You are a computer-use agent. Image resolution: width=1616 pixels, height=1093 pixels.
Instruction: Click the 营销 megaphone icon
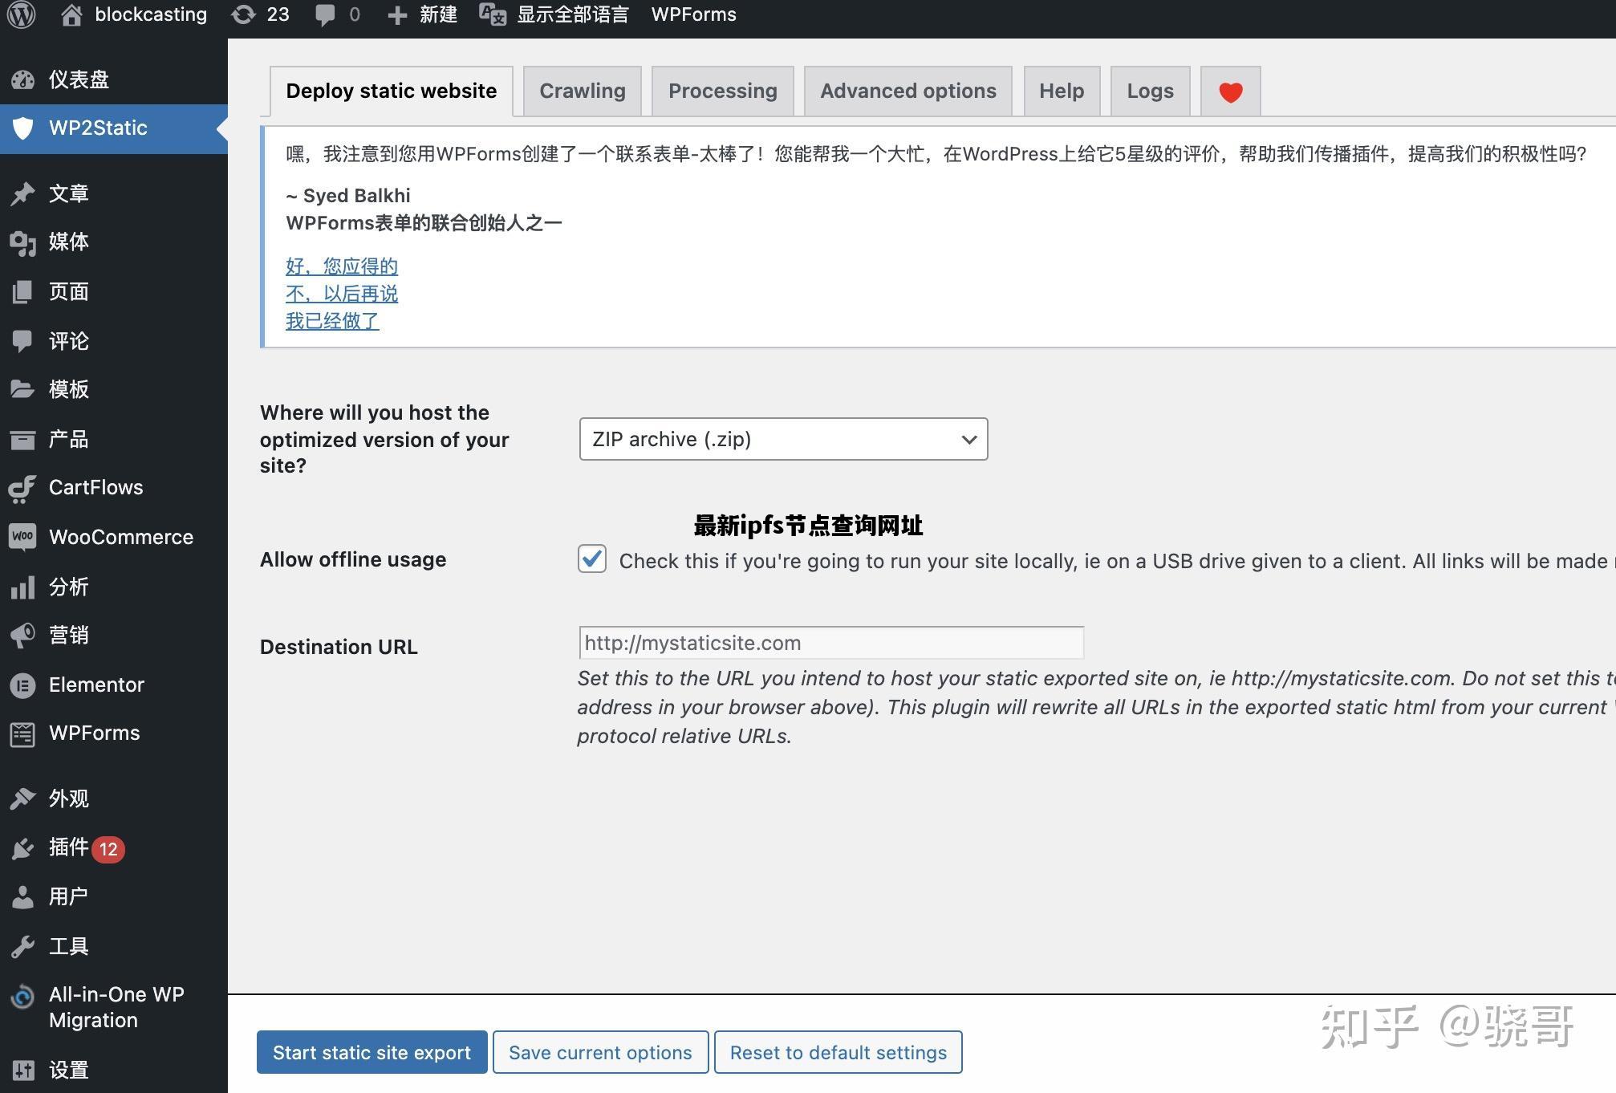click(22, 636)
